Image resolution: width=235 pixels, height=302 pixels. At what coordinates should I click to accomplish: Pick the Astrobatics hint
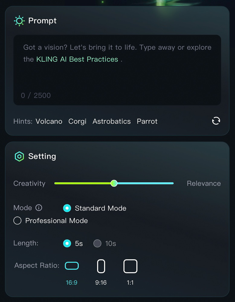(x=111, y=121)
